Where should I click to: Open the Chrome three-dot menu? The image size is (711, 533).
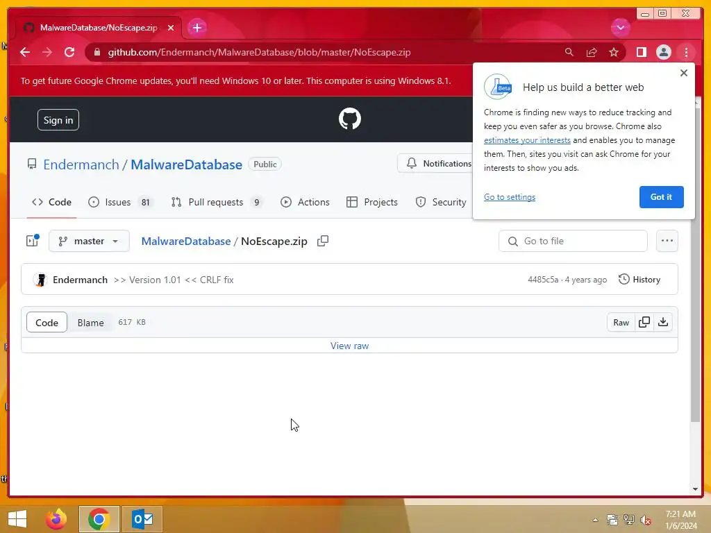point(686,52)
